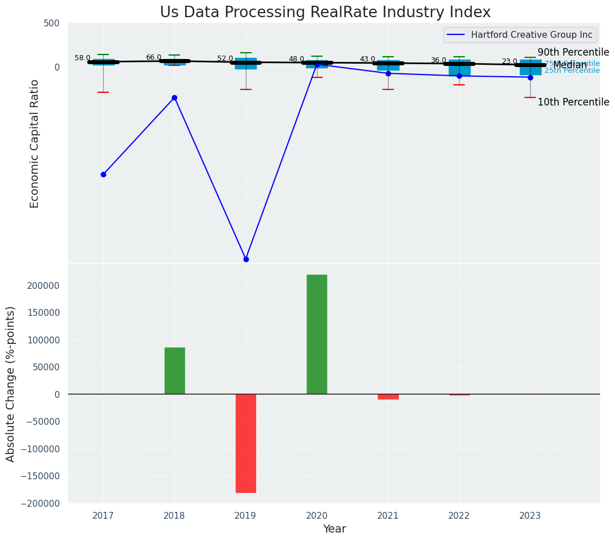
Task: Click the 2022 box plot box
Action: click(x=459, y=68)
